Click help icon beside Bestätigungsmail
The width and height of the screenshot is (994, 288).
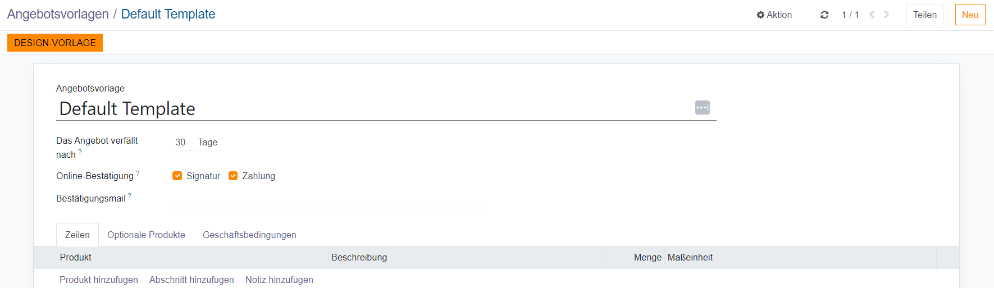point(130,196)
